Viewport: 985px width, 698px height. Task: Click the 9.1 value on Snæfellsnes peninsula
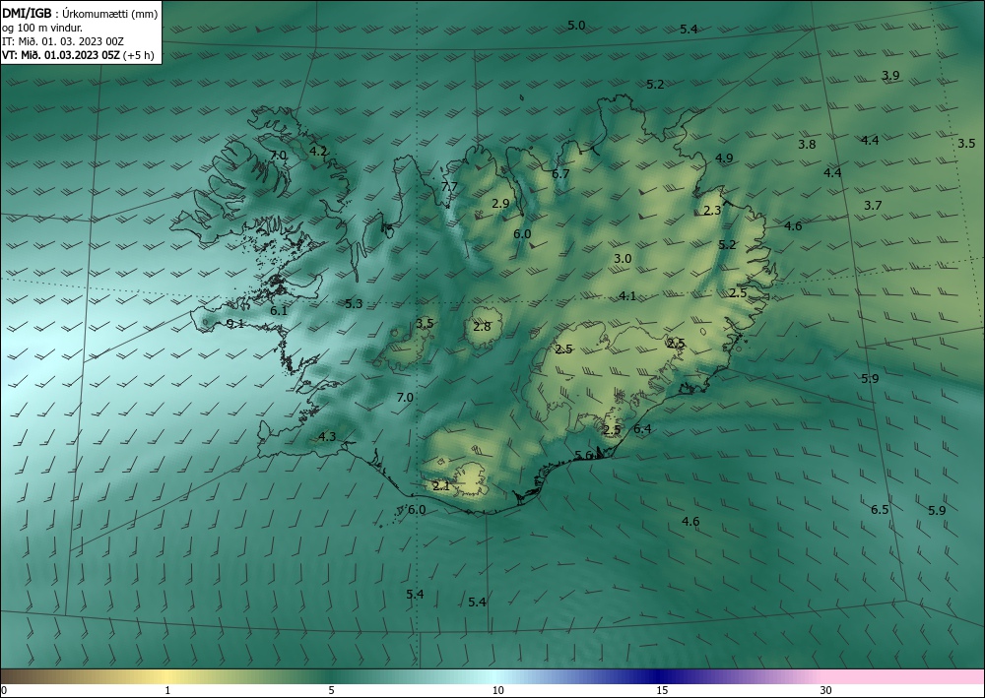point(235,324)
